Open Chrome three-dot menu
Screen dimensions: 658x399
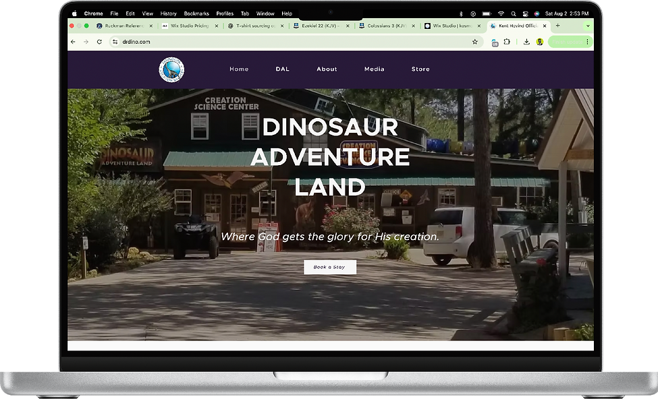588,42
